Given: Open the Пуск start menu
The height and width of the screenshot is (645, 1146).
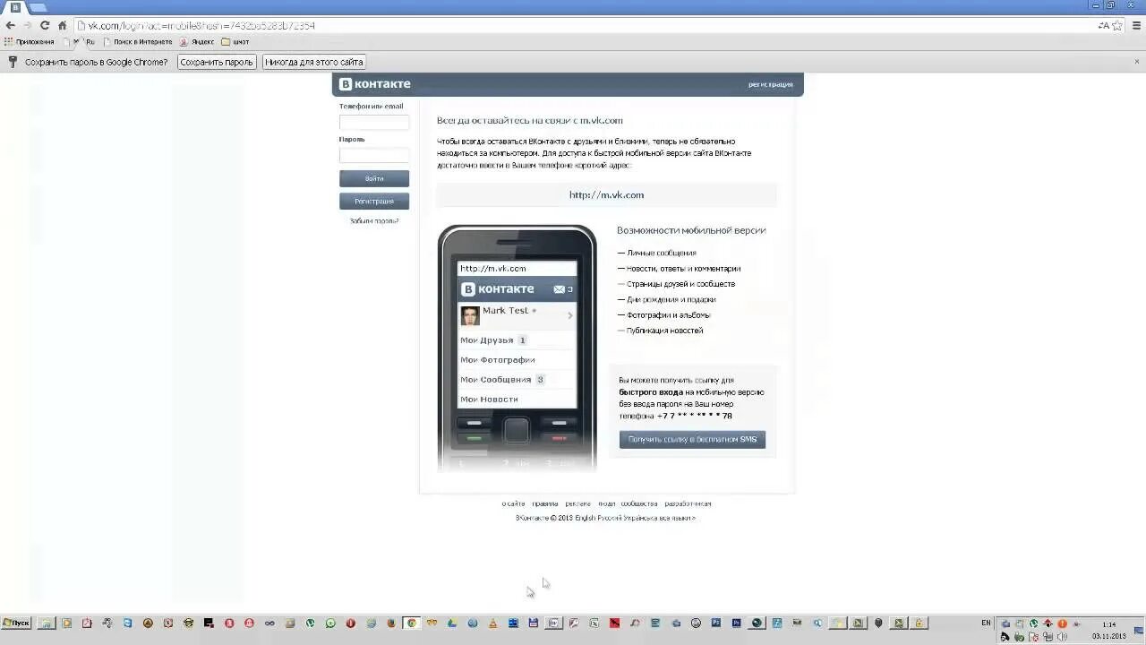Looking at the screenshot, I should (16, 623).
